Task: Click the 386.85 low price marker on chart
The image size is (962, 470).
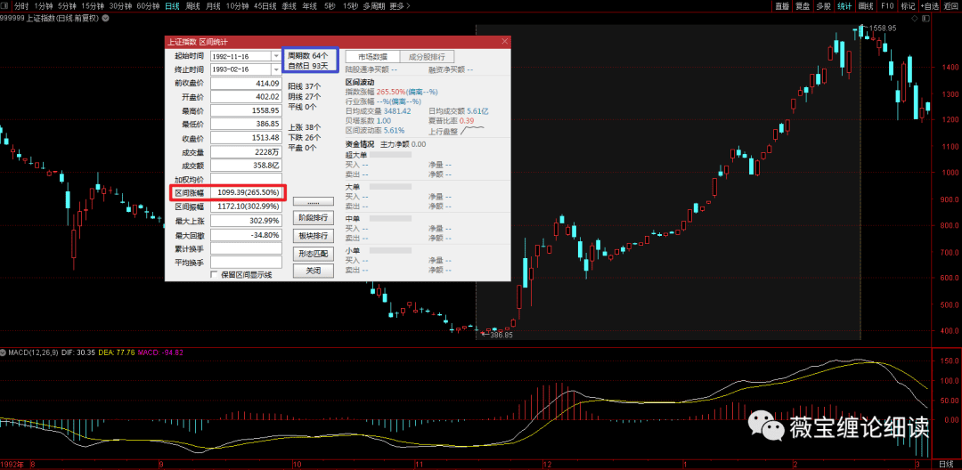Action: point(501,336)
